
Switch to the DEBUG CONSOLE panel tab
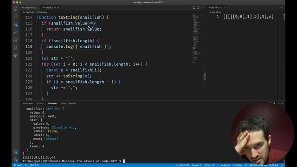69,103
